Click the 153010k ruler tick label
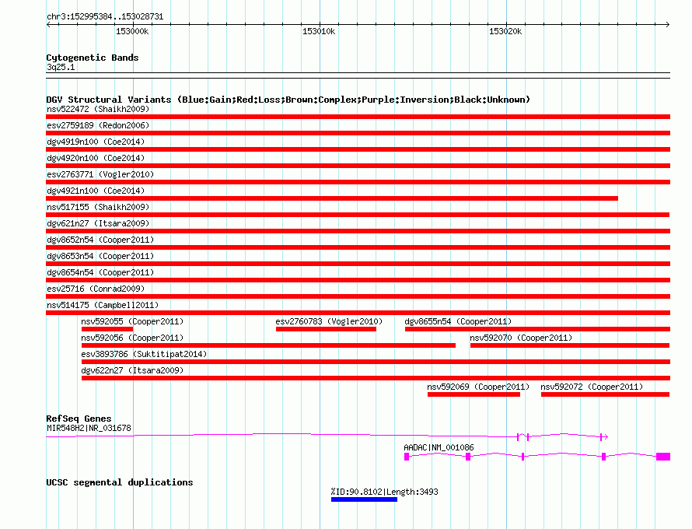Screen dimensions: 692x529 click(x=319, y=31)
